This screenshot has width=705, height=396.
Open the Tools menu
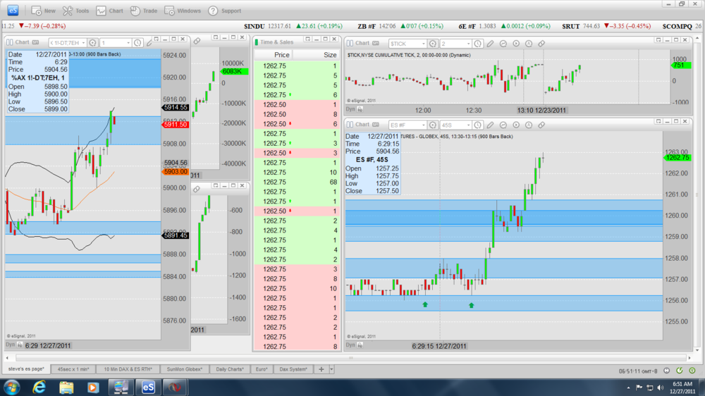[x=76, y=11]
